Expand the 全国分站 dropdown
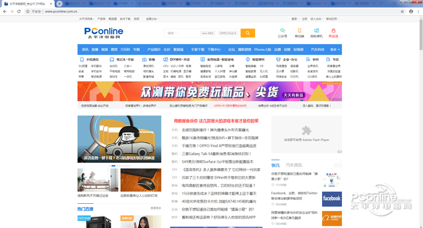Screen dimensions: 423x228 pyautogui.click(x=152, y=19)
